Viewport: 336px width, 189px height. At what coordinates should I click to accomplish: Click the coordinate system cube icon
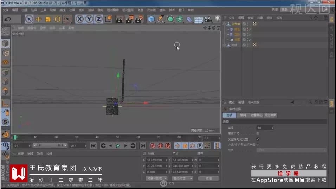tap(109, 19)
